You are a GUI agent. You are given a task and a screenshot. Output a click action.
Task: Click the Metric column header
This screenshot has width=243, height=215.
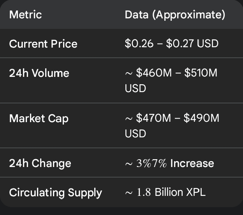pos(25,15)
